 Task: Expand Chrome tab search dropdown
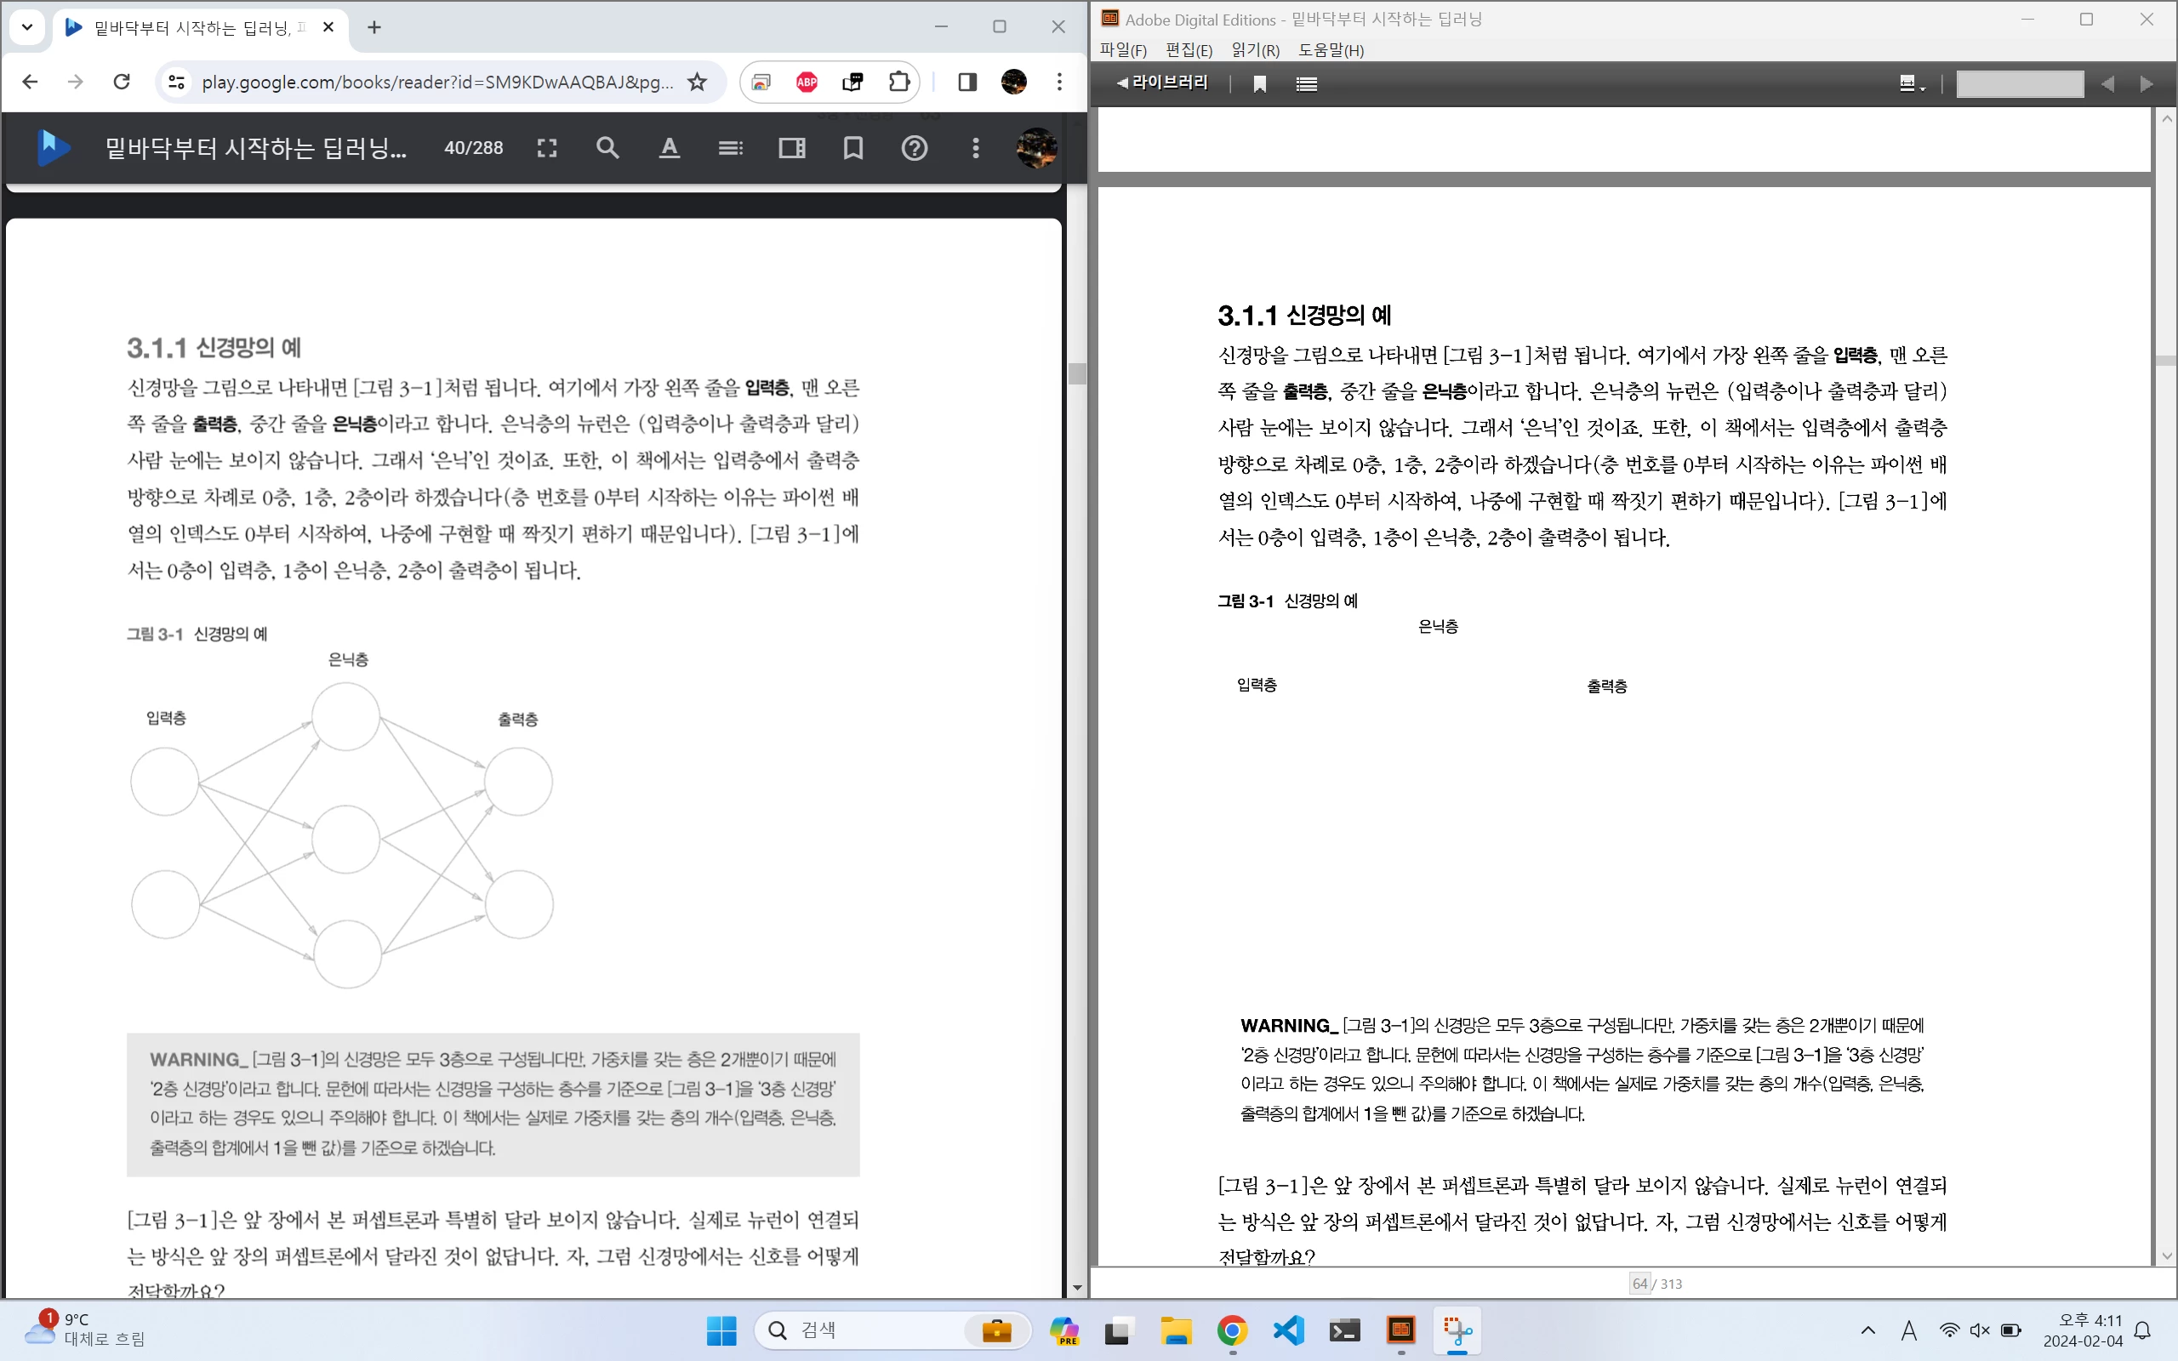point(27,27)
